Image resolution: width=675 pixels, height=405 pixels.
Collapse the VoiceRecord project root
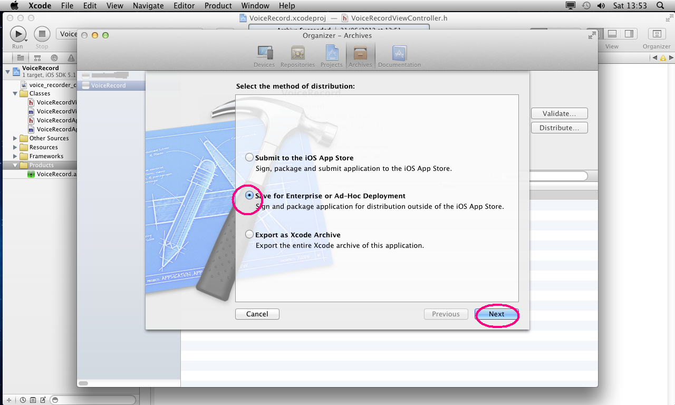pyautogui.click(x=7, y=71)
